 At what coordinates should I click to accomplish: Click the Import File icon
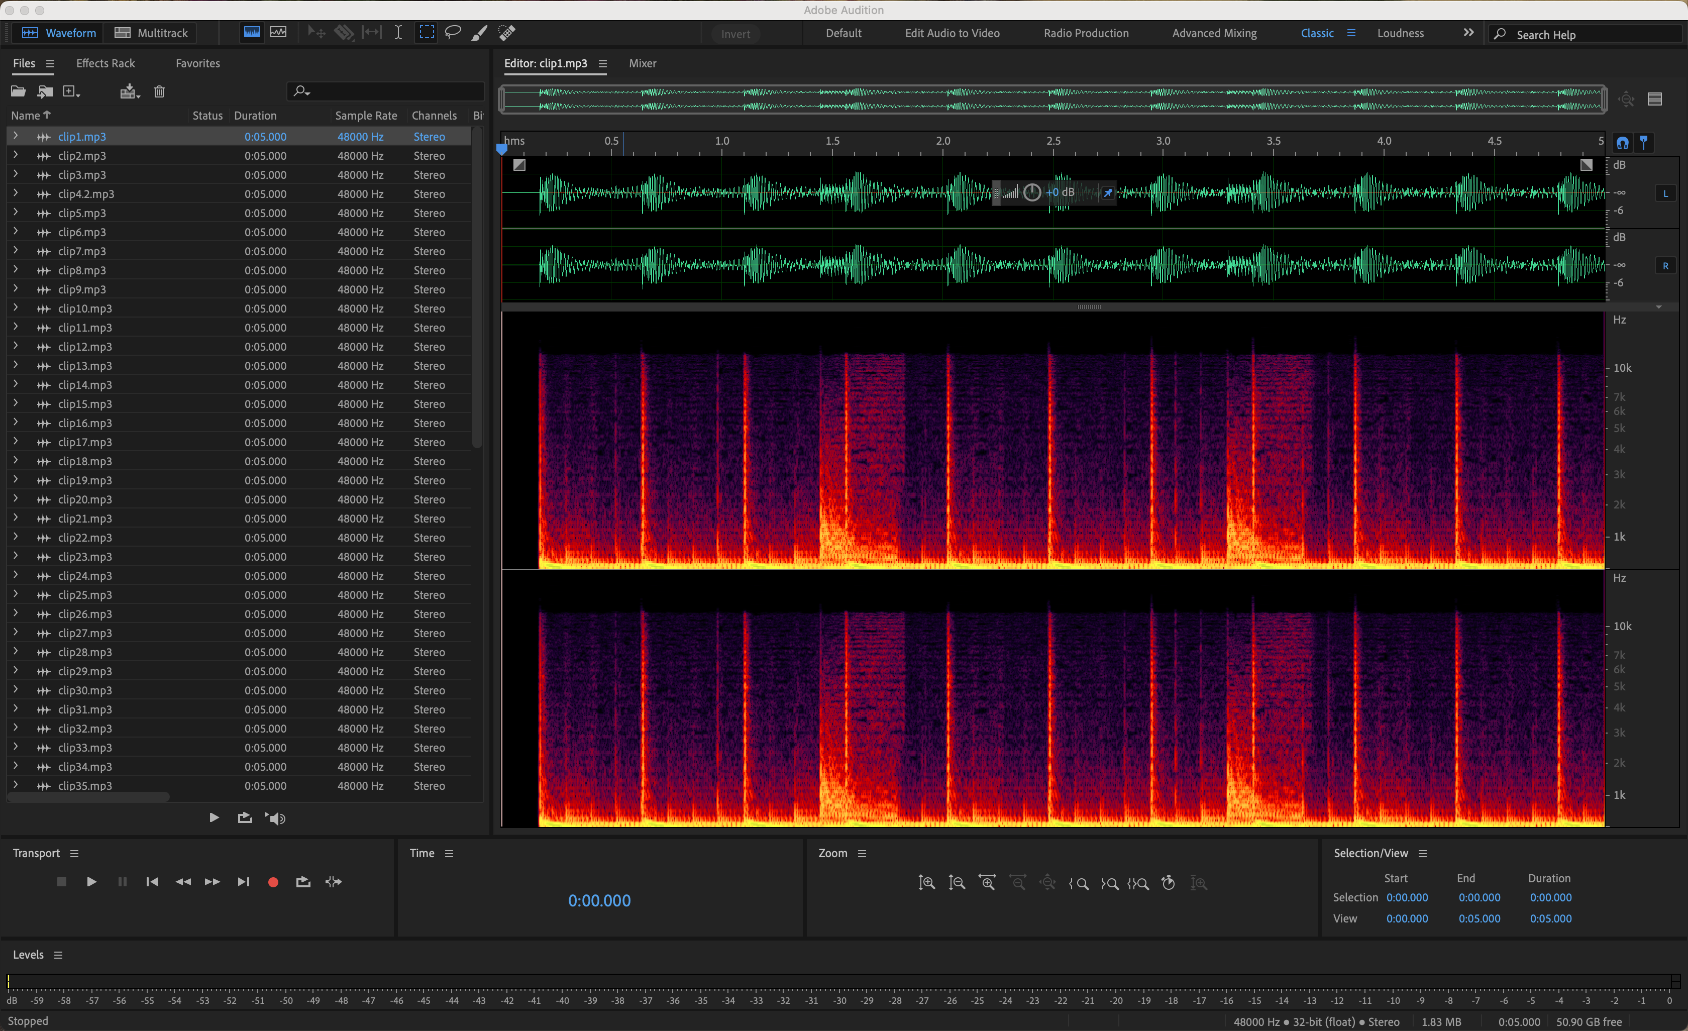[45, 91]
